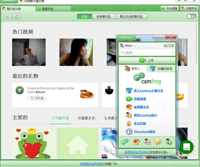Click the Facebook link avatar icon
Viewport: 200px width, 167px height.
(x=129, y=131)
